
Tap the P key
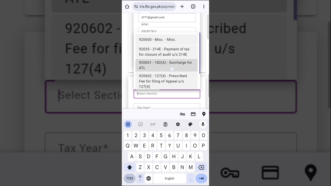pyautogui.click(x=204, y=146)
